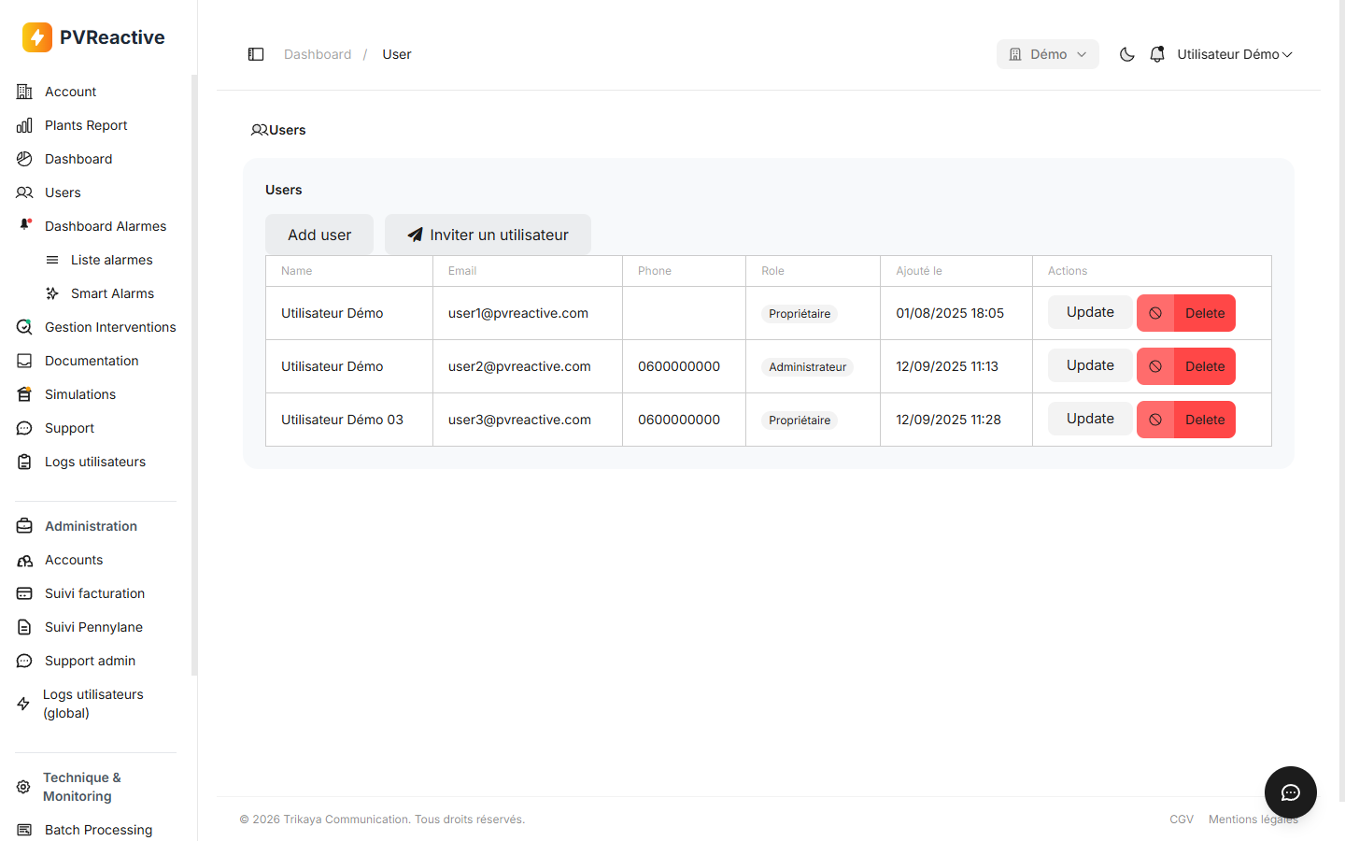Click the Users sidebar icon
Viewport: 1345px width, 841px height.
[24, 192]
